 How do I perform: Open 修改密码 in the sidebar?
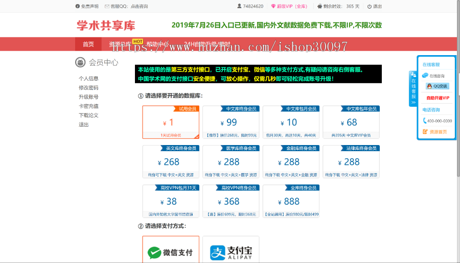tap(88, 88)
